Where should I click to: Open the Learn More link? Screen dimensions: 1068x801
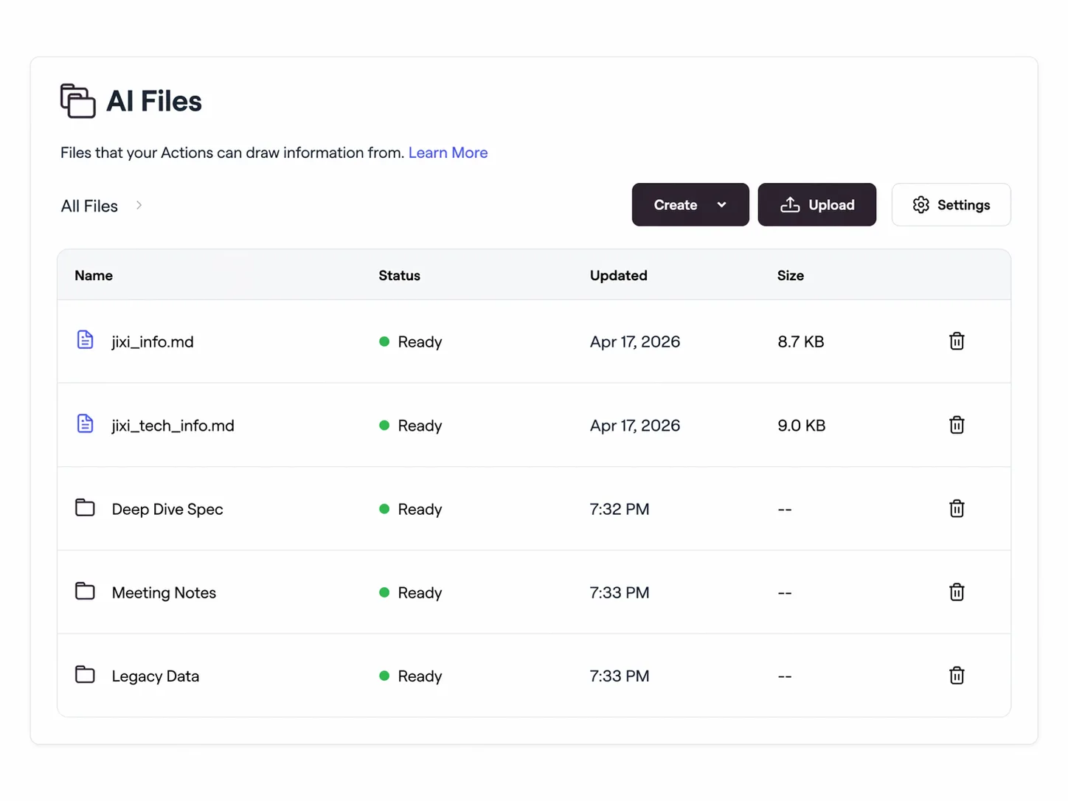pos(448,153)
